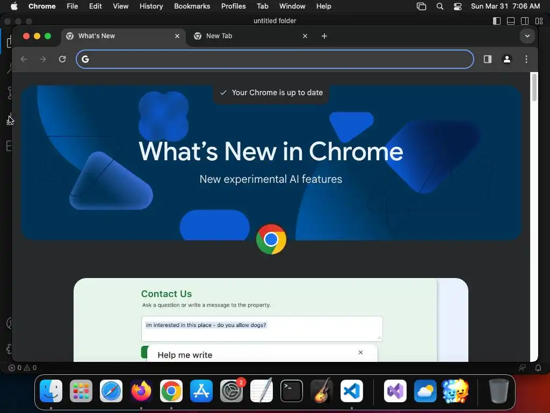This screenshot has width=550, height=413.
Task: Open the Profiles menu
Action: [x=233, y=6]
